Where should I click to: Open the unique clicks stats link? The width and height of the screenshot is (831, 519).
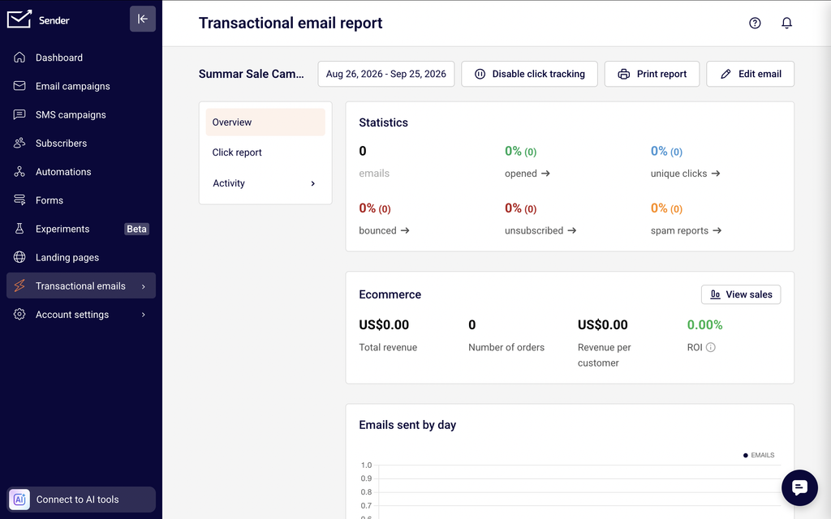click(685, 174)
